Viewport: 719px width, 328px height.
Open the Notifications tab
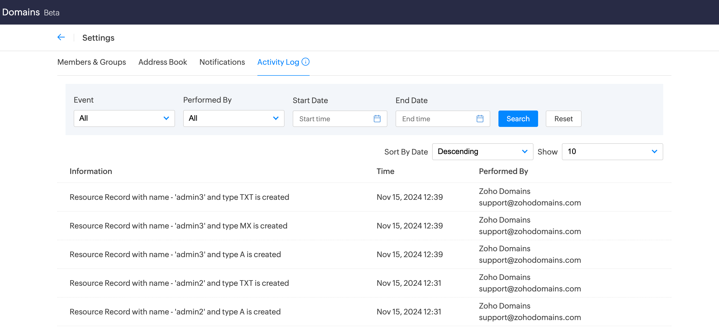(x=222, y=62)
